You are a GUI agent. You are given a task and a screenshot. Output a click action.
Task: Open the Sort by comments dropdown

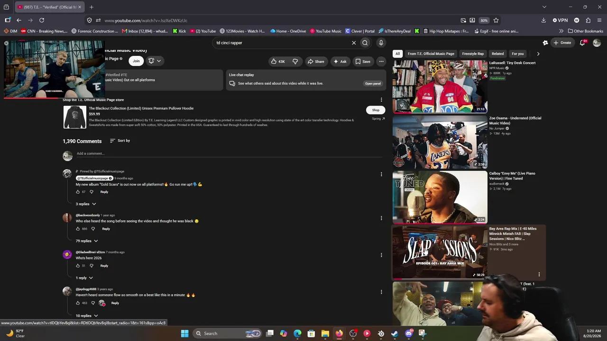pyautogui.click(x=120, y=141)
